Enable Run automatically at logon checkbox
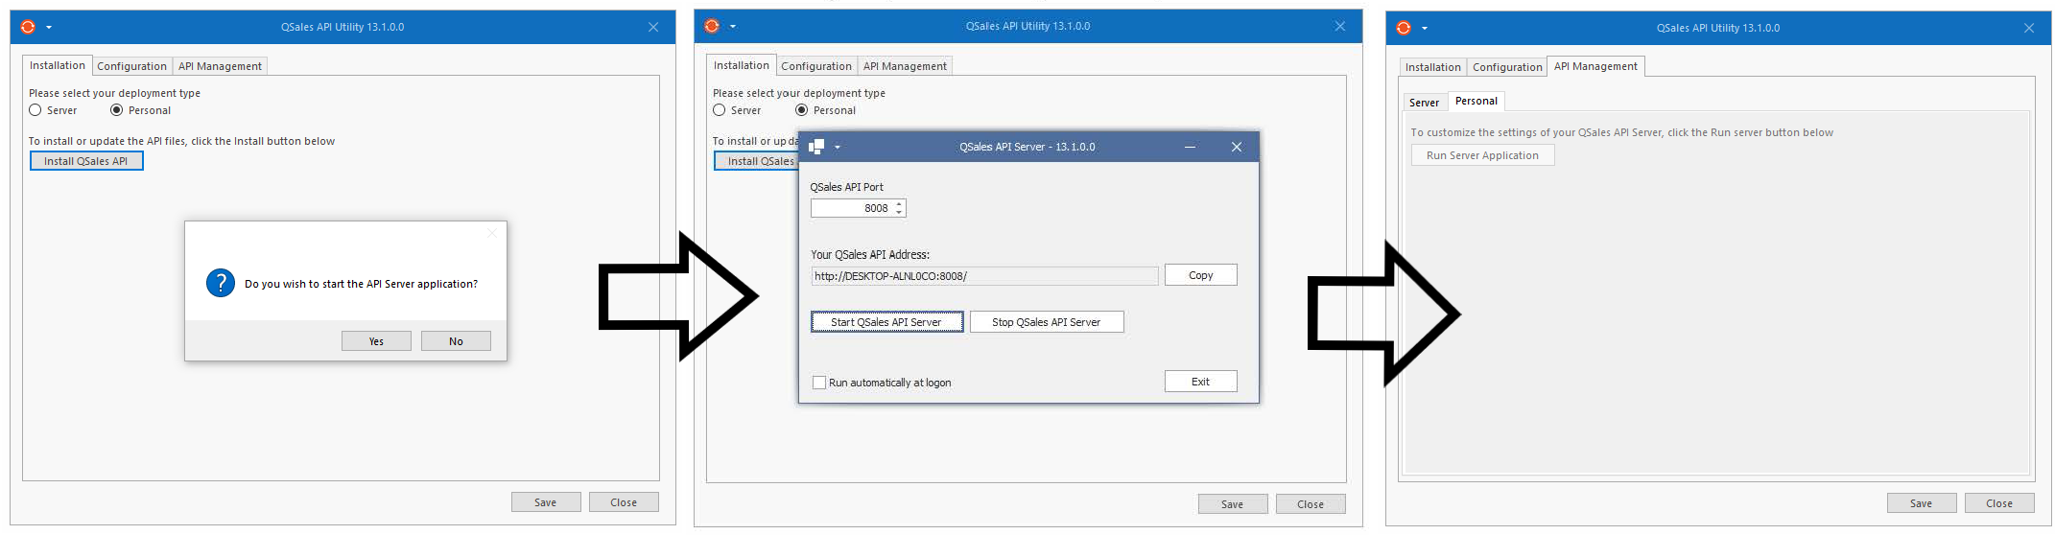Viewport: 2055px width, 535px height. tap(819, 383)
